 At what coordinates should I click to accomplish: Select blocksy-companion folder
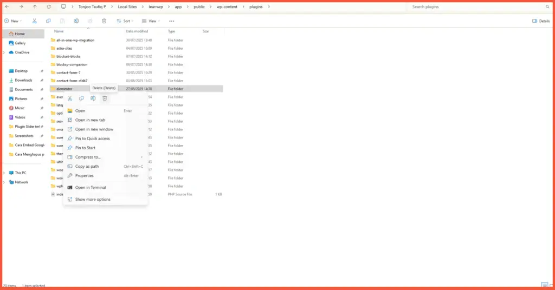coord(136,64)
